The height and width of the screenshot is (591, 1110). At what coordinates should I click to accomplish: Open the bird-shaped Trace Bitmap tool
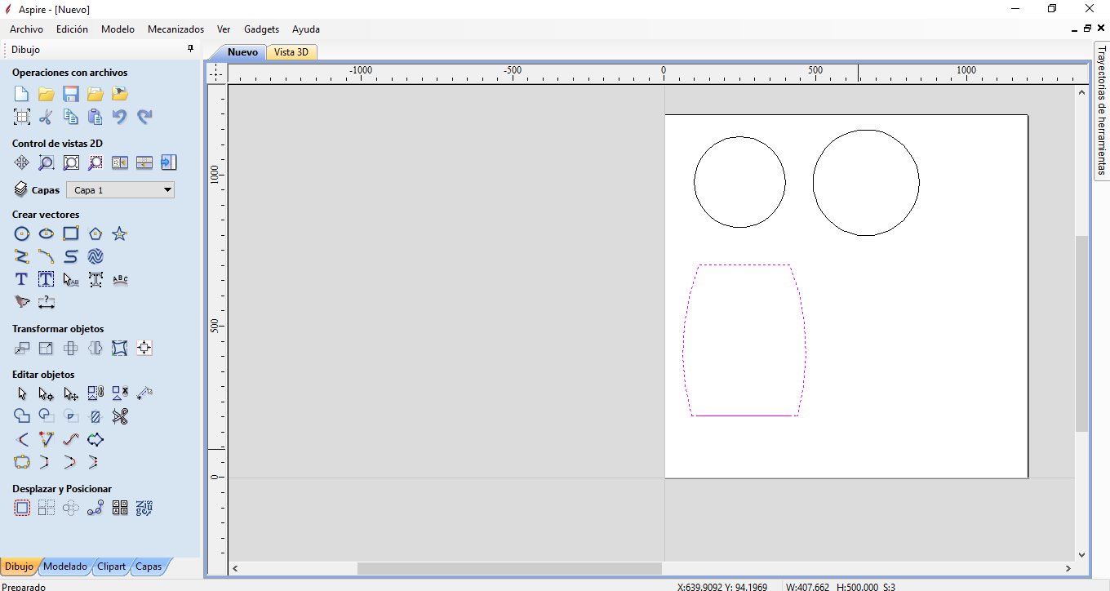[22, 302]
